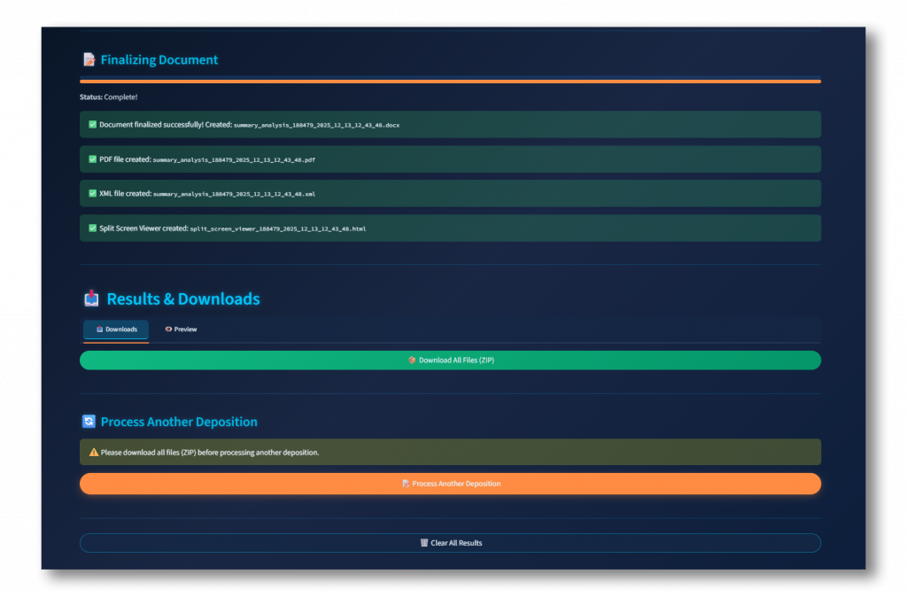Viewport: 907px width, 597px height.
Task: Click the inbox icon beside Results & Downloads
Action: coord(90,298)
